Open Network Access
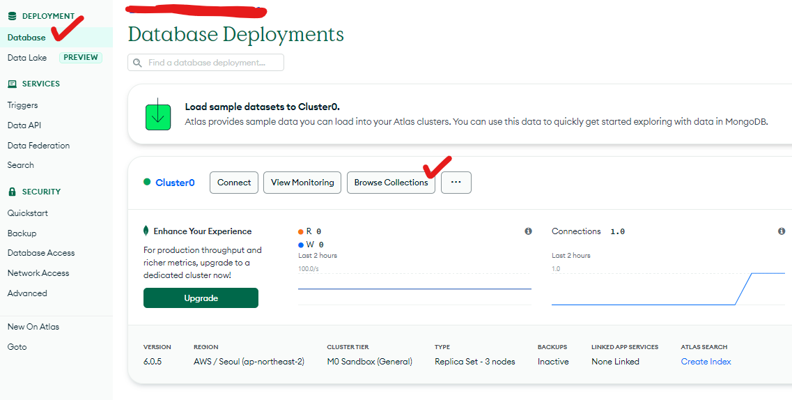This screenshot has width=792, height=400. point(38,273)
